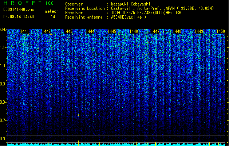Click the tallest yellow spike in signal-level graph
229x146 pixels.
[136, 141]
